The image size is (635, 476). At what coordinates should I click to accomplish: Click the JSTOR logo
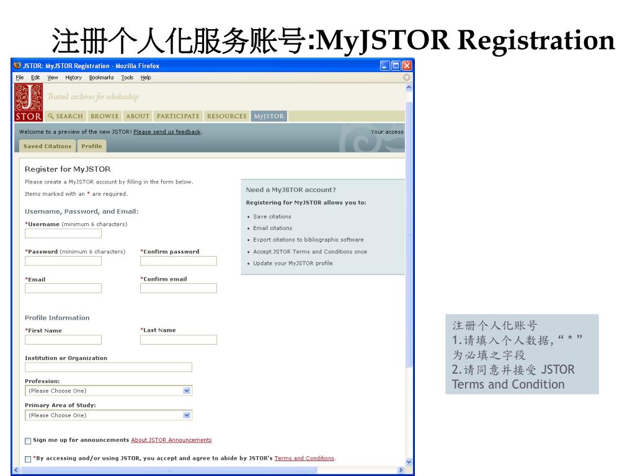(x=29, y=103)
